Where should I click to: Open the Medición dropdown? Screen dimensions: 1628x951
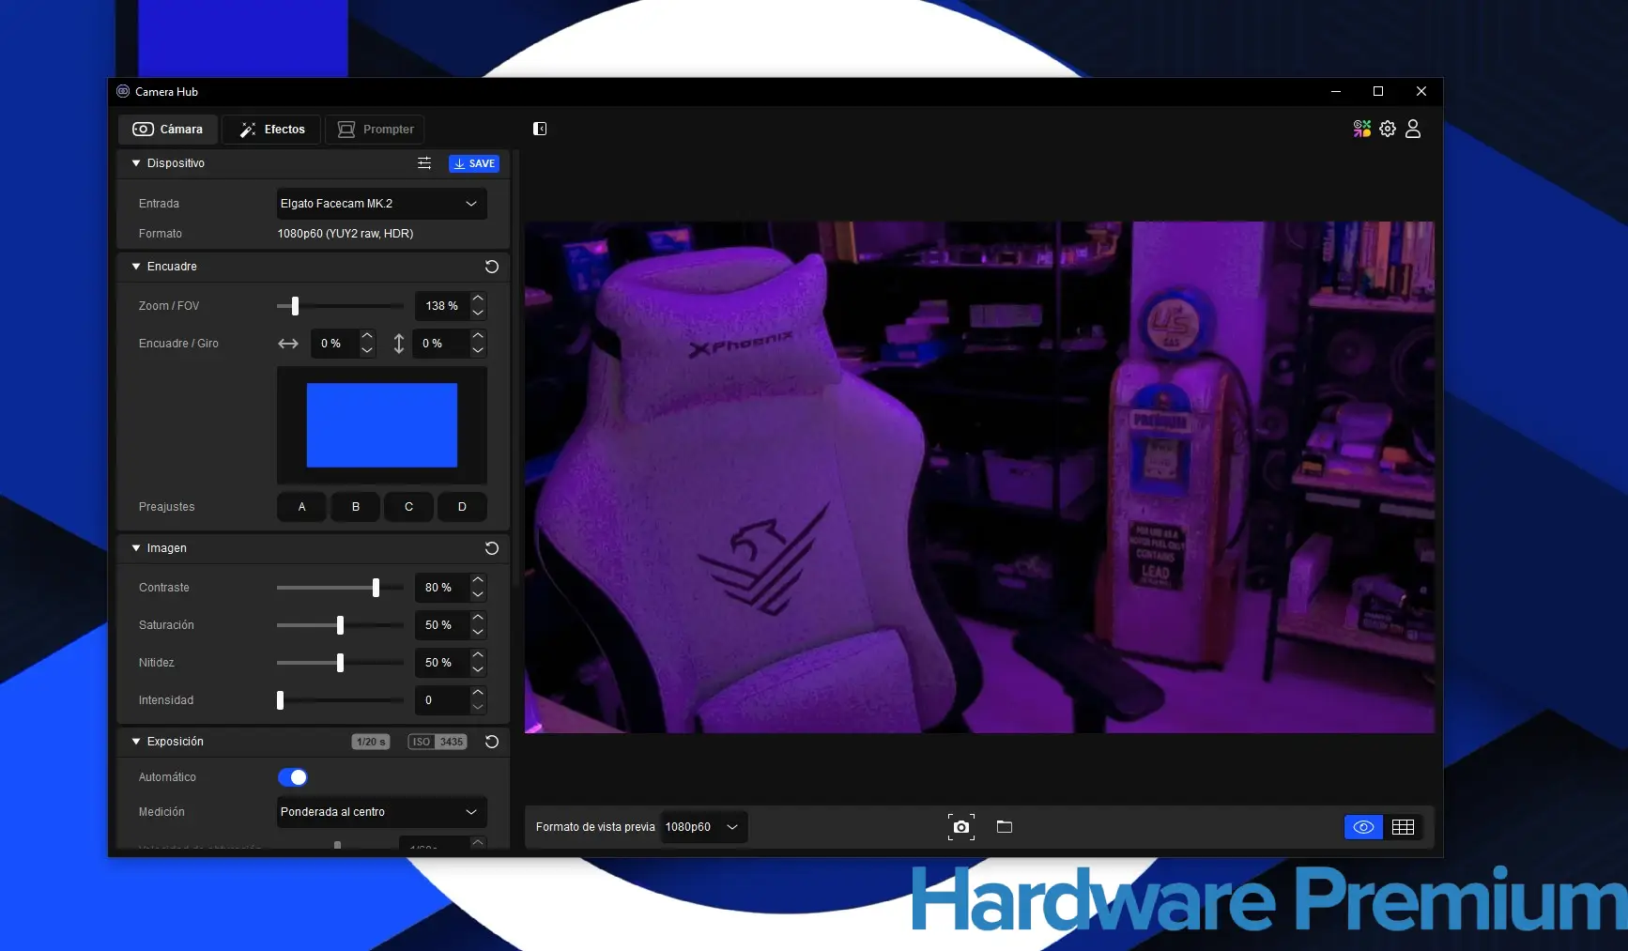click(381, 812)
